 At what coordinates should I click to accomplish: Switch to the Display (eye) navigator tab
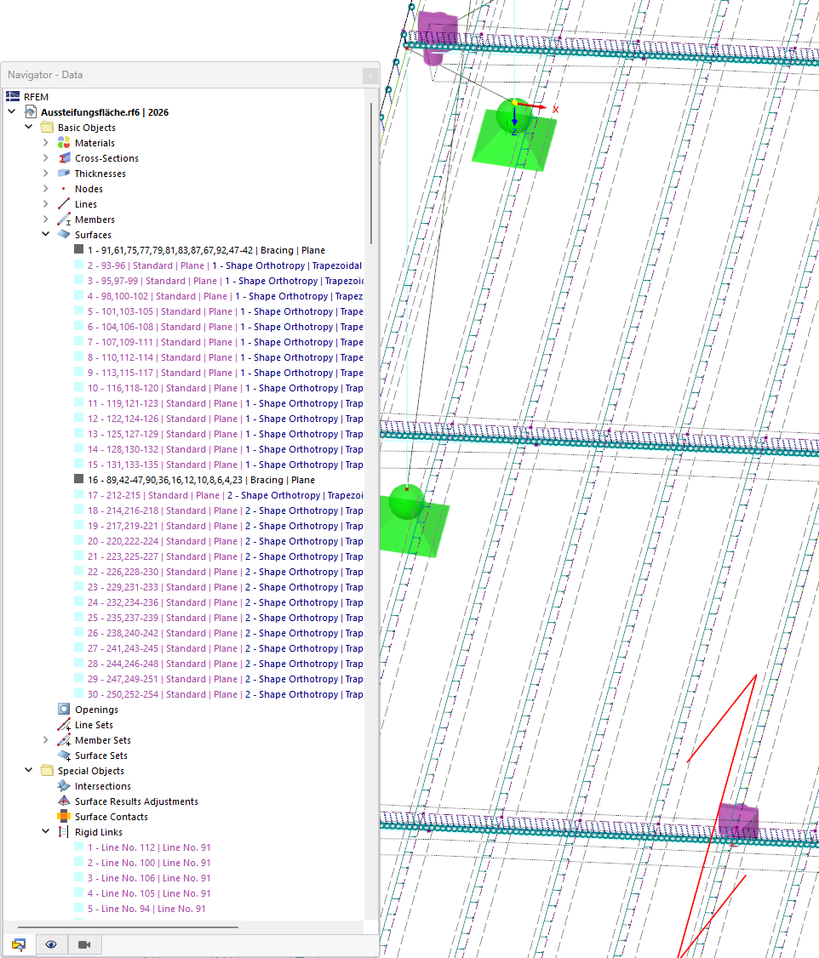tap(51, 944)
